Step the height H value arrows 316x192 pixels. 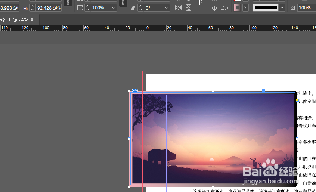32,8
